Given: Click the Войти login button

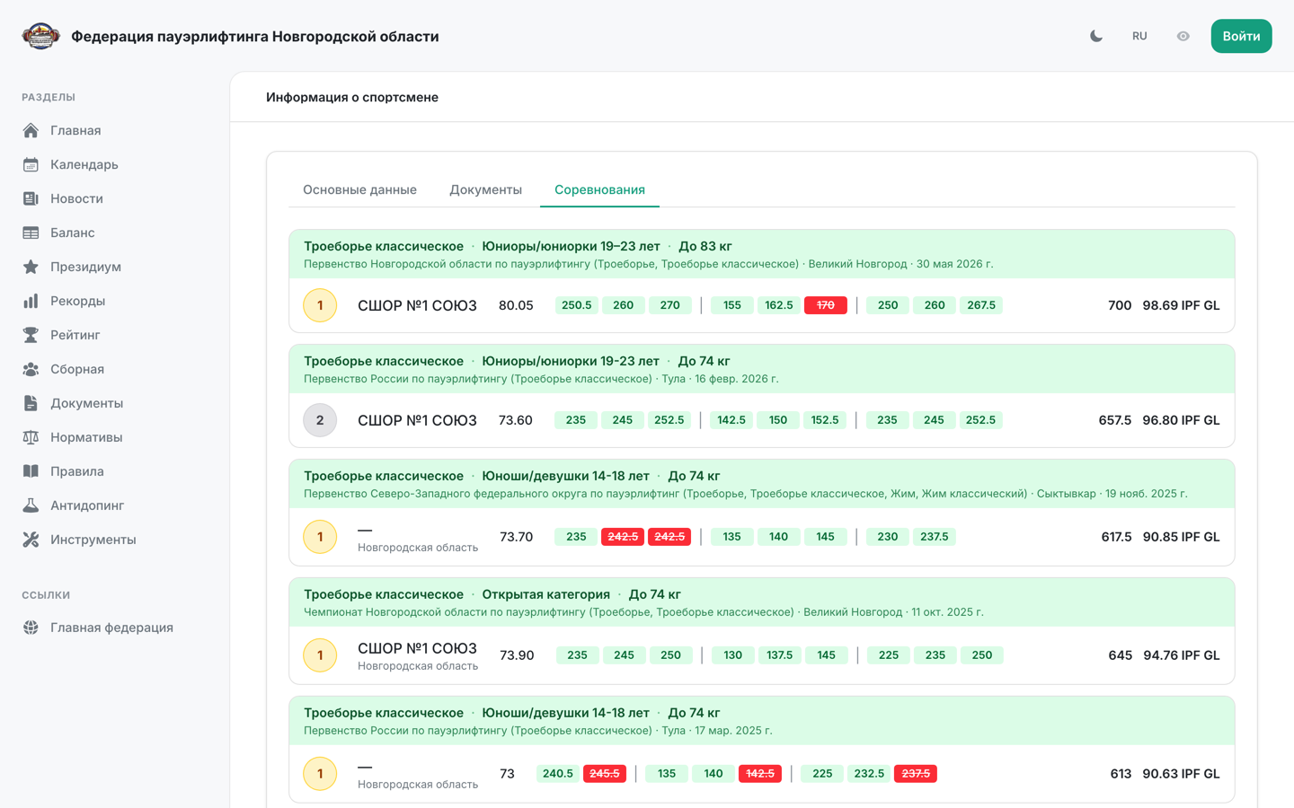Looking at the screenshot, I should [1241, 36].
